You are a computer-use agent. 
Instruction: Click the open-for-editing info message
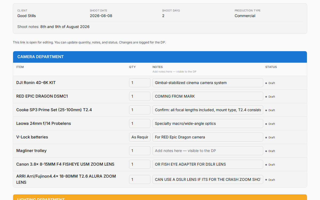pos(89,42)
